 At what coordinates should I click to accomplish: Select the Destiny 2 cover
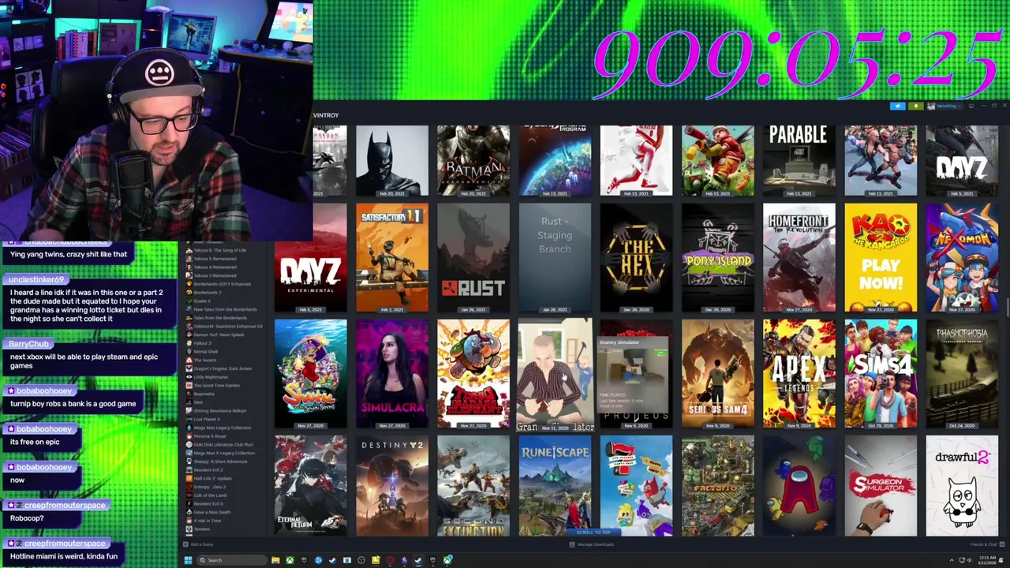392,486
